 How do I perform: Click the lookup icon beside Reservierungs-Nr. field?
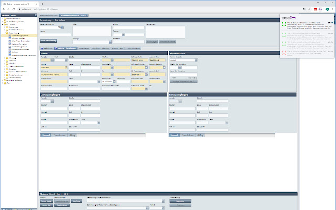[x=61, y=27]
